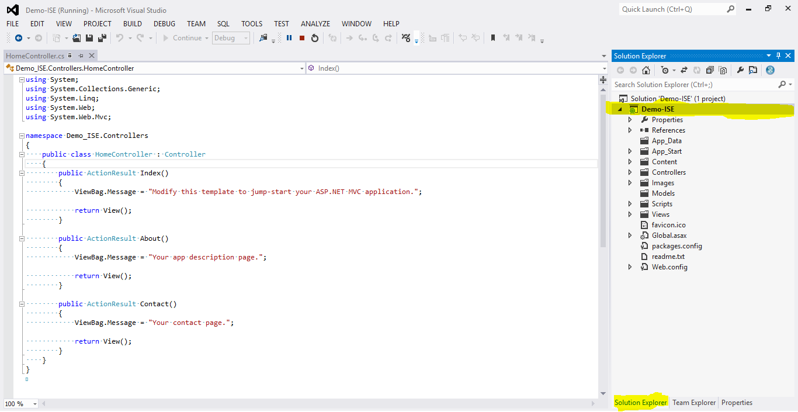Click the Save All toolbar icon
The image size is (798, 412).
tap(102, 38)
